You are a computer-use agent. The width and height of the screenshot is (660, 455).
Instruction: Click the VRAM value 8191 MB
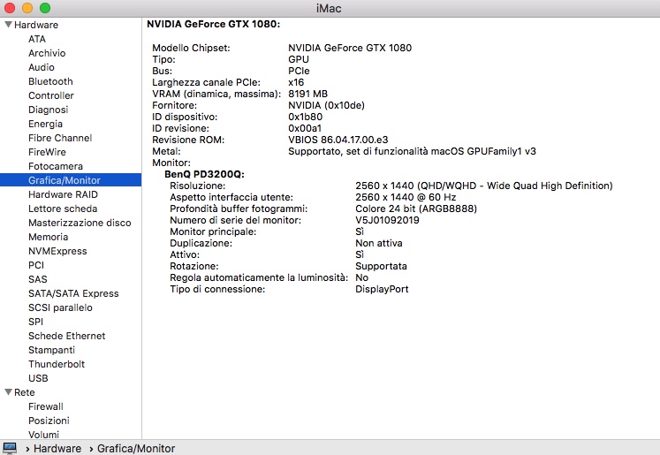coord(307,94)
